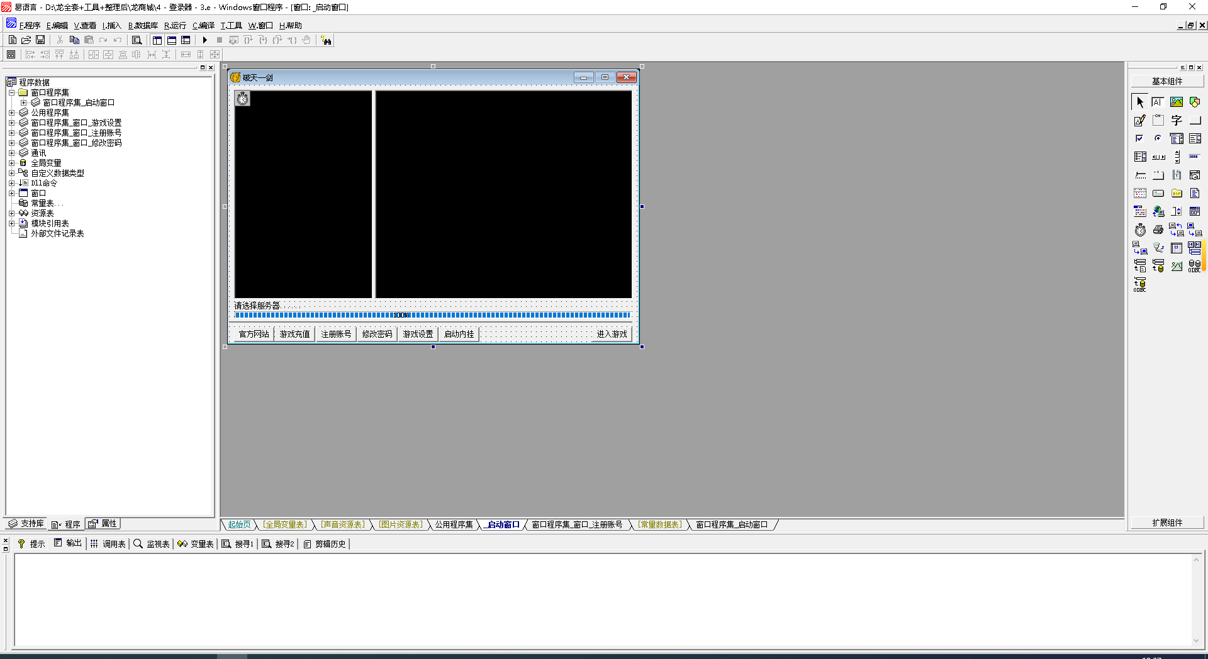Click the blue progress bar on the form
This screenshot has height=659, width=1208.
[433, 315]
